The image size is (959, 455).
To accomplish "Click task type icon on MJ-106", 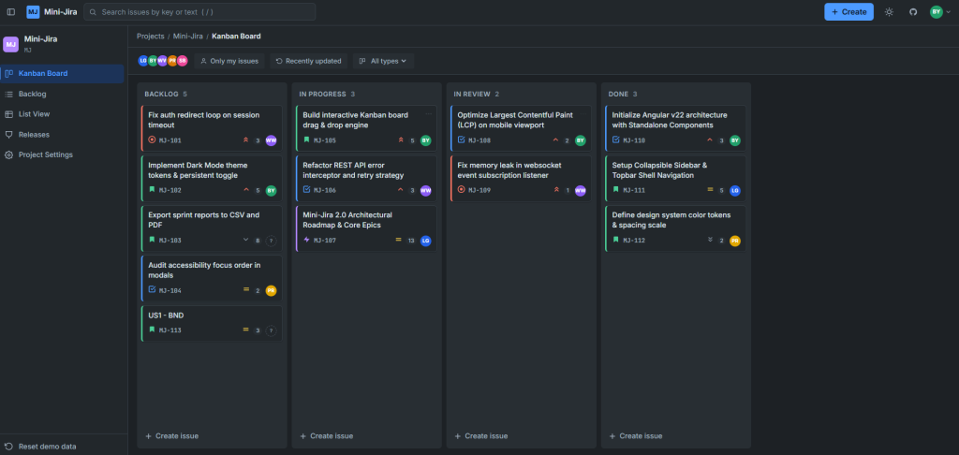I will coord(307,190).
